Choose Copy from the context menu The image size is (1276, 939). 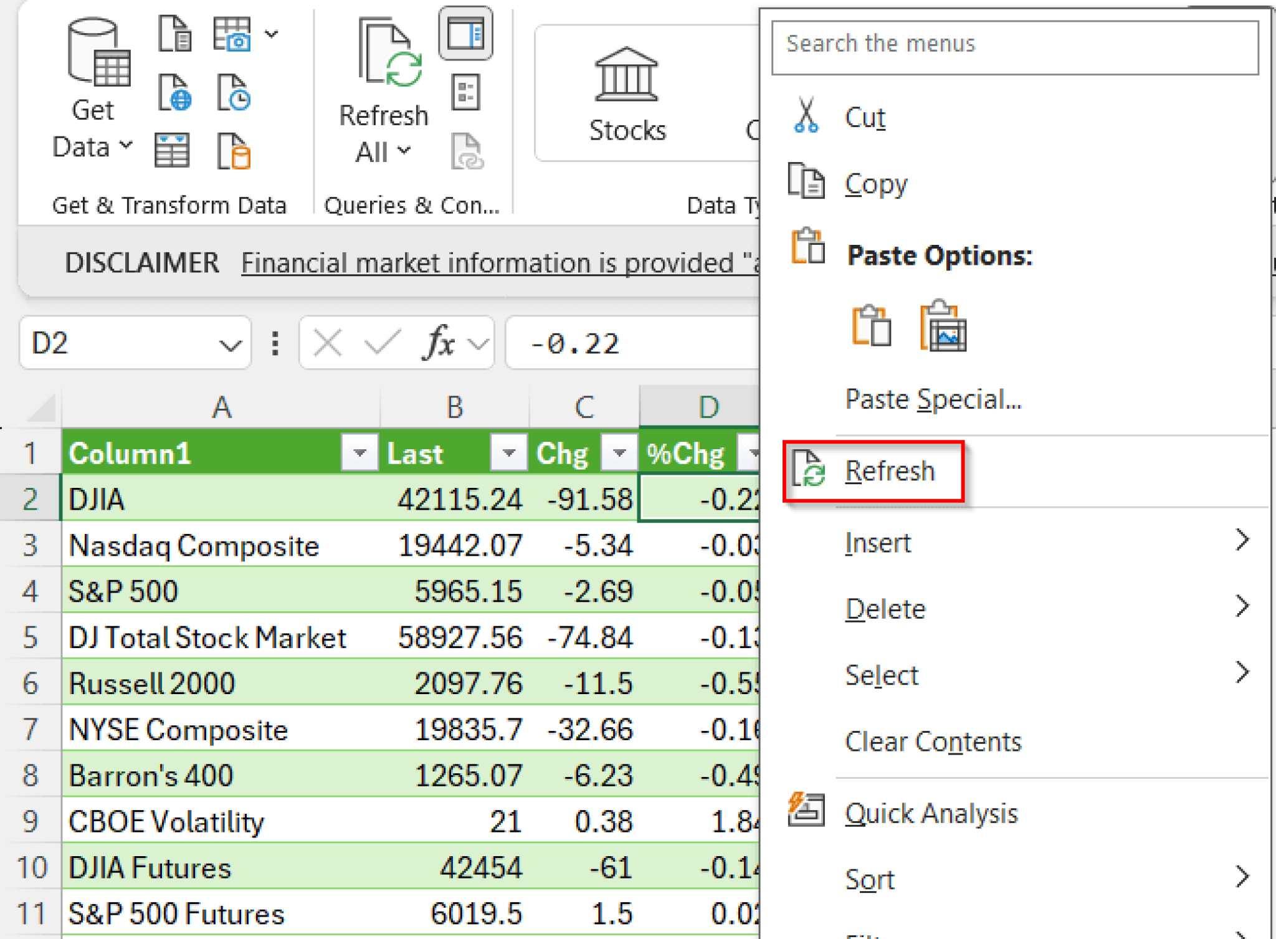tap(875, 183)
